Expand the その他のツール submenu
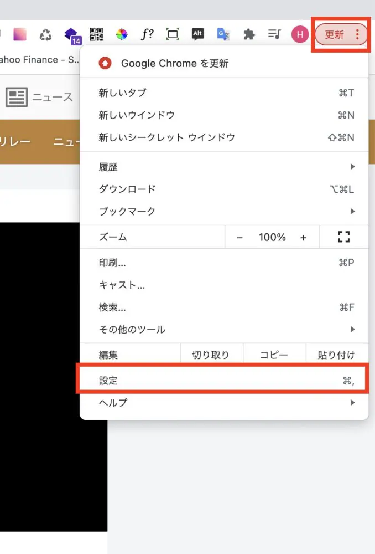This screenshot has height=554, width=375. tap(224, 329)
